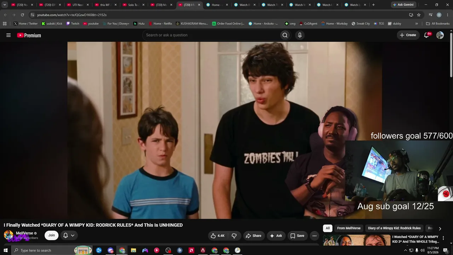Open the 'Home - Workday' bookmark
The width and height of the screenshot is (453, 255).
(334, 24)
